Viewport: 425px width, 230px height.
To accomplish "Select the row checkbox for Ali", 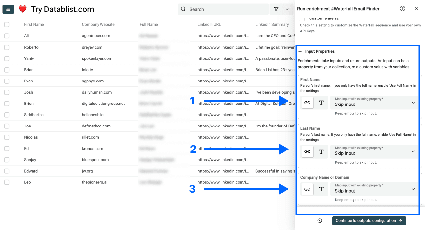I will (7, 35).
